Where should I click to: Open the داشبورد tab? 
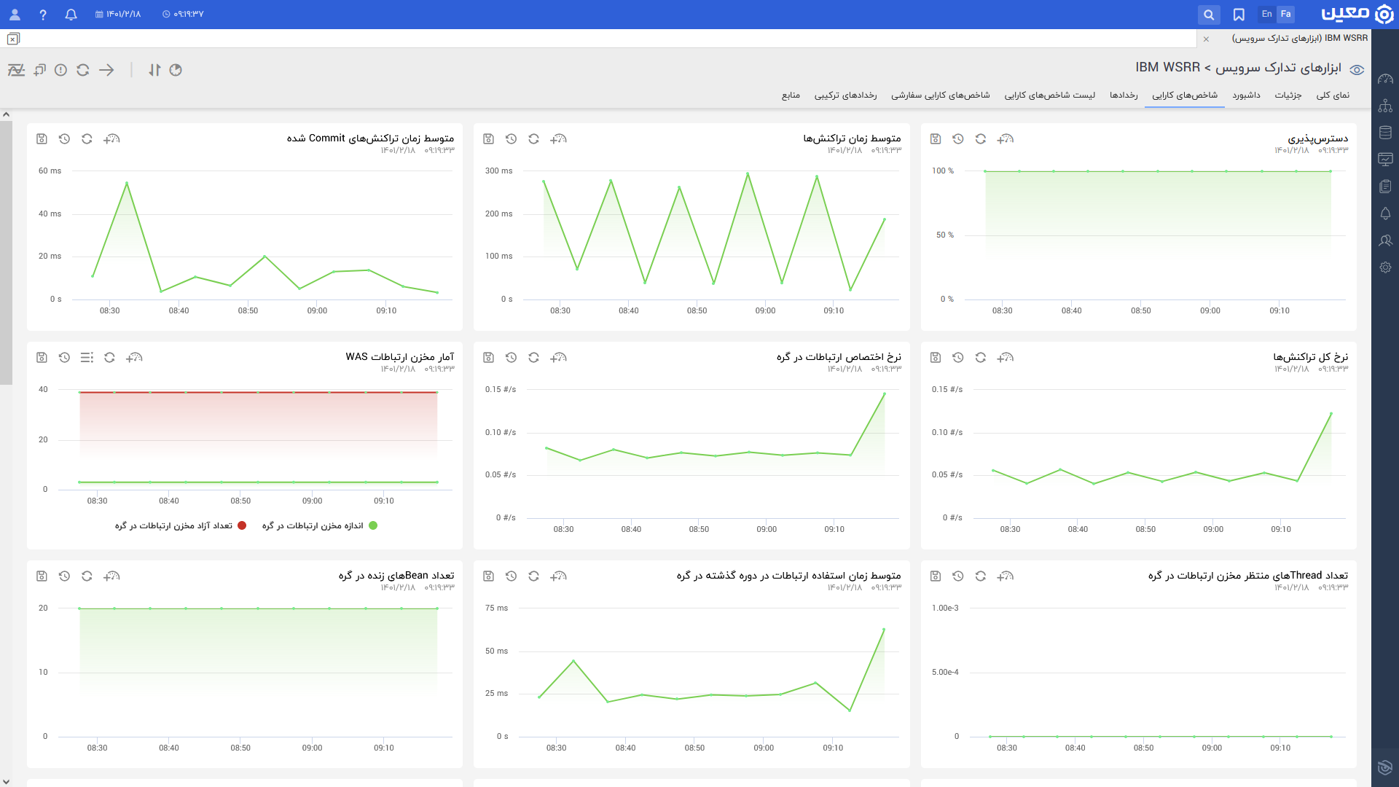point(1246,95)
